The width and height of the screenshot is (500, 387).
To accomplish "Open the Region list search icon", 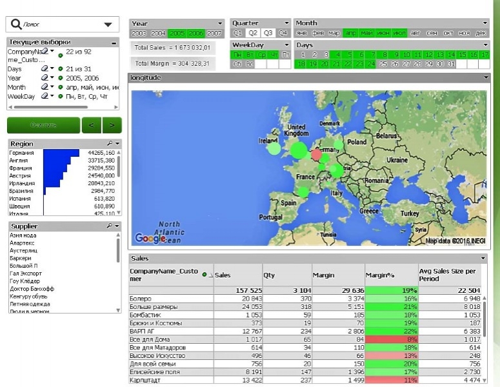I will tap(110, 143).
